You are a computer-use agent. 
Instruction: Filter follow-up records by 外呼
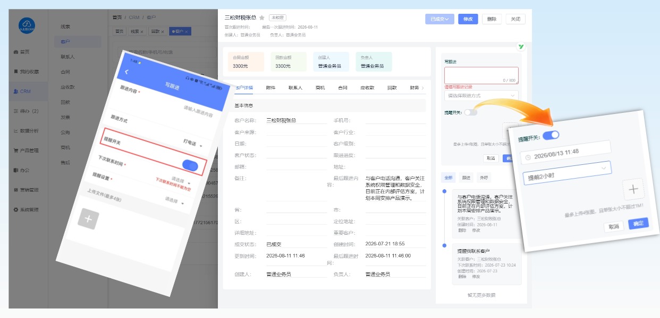[483, 178]
